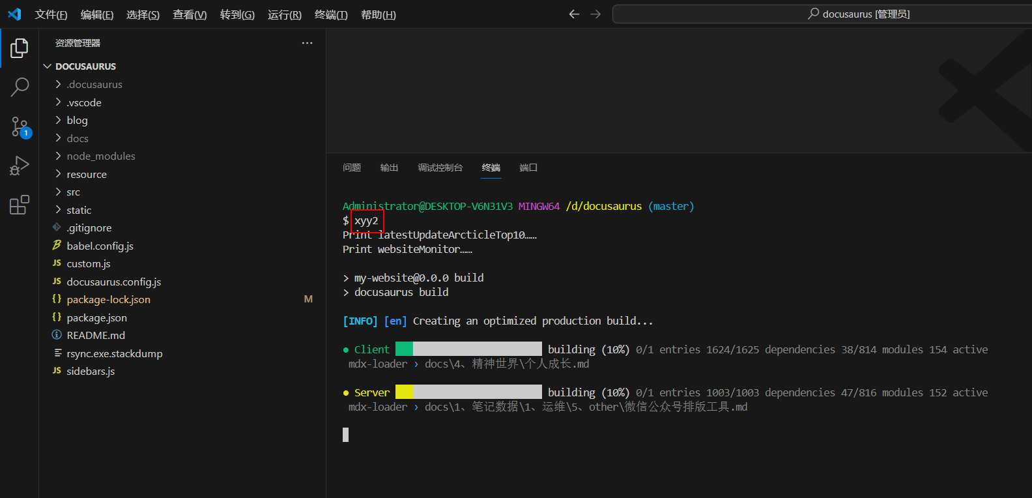Click the README.md info icon

(x=57, y=334)
